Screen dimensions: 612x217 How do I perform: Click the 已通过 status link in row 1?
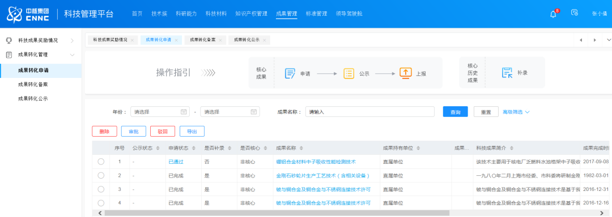click(176, 162)
